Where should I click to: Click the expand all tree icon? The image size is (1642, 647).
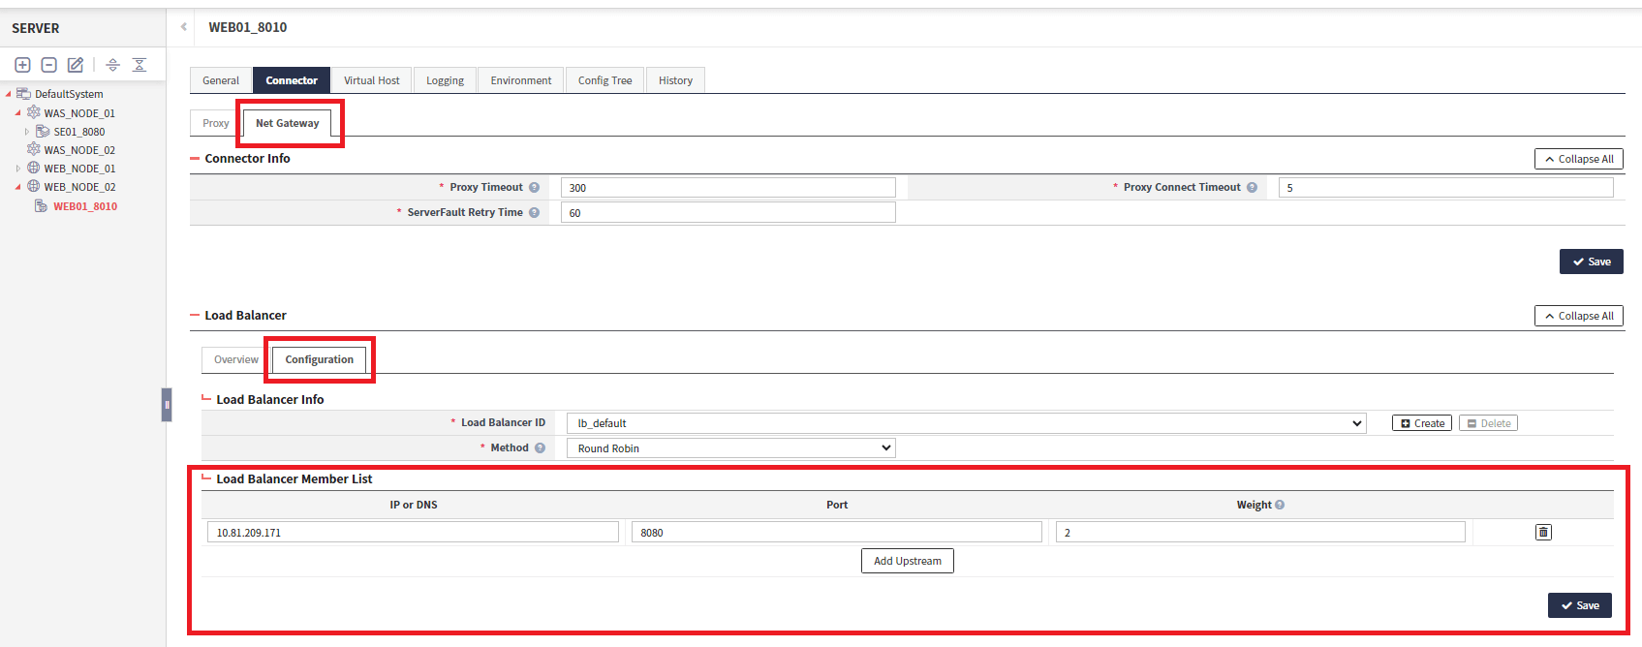[x=112, y=65]
